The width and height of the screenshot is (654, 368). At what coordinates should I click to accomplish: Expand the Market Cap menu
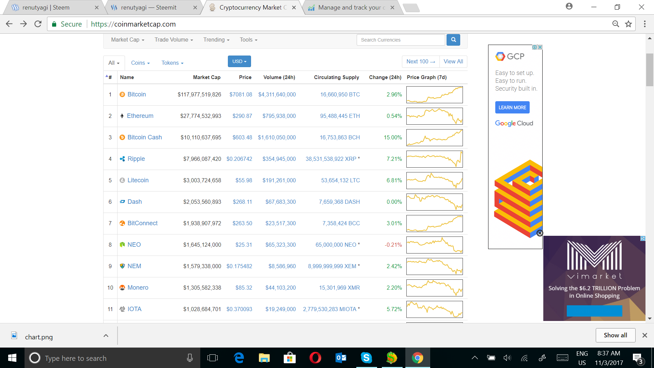[x=128, y=40]
